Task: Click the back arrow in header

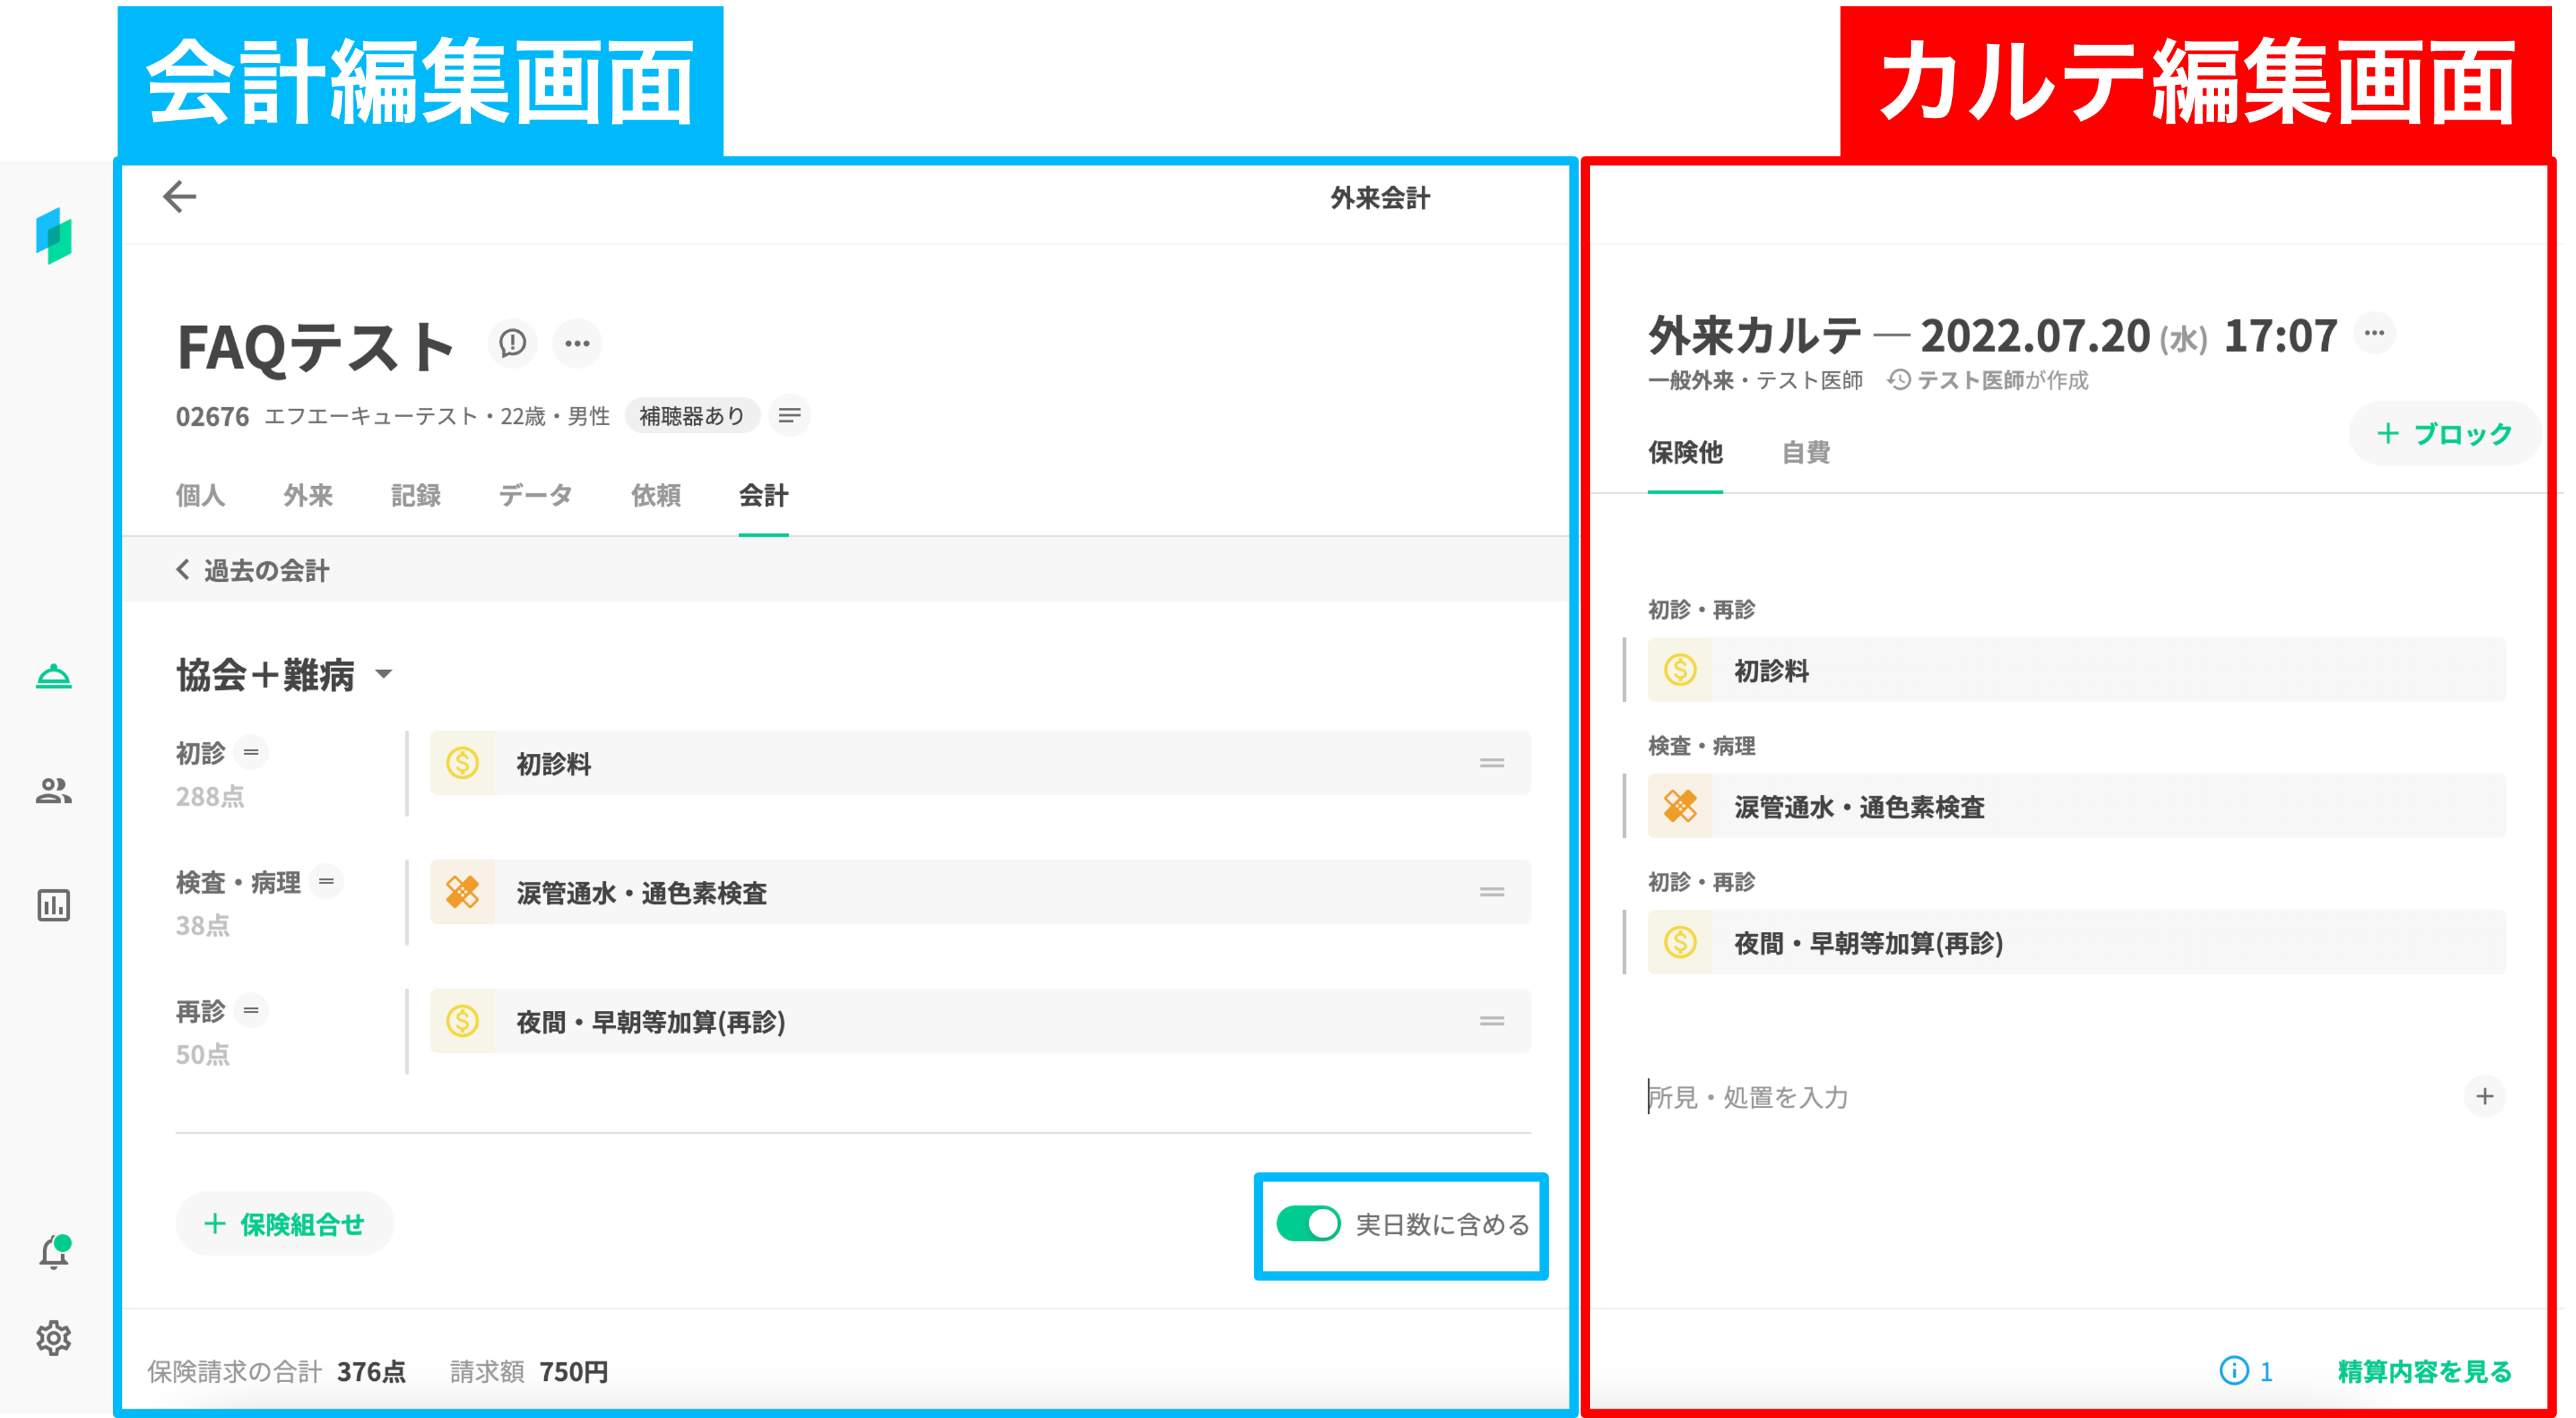Action: pos(179,196)
